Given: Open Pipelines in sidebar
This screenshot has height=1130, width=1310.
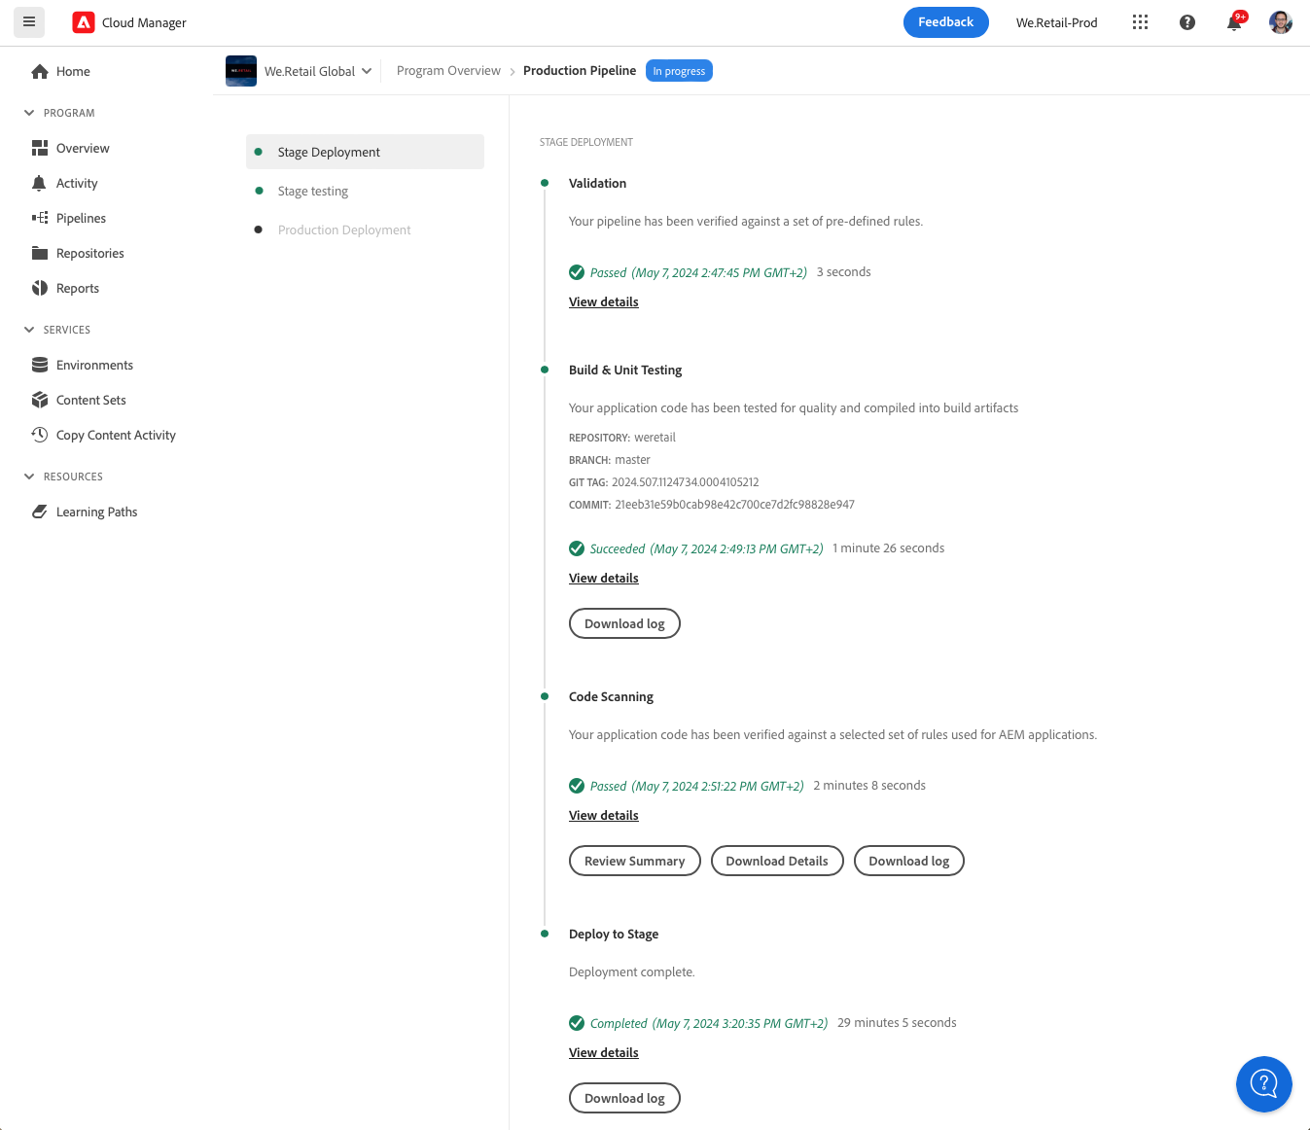Looking at the screenshot, I should click(81, 218).
